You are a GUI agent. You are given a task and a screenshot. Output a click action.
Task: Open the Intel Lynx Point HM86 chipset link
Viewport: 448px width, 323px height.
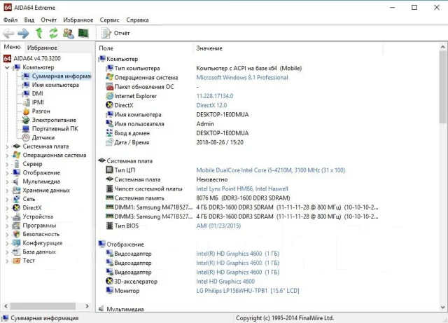(242, 188)
